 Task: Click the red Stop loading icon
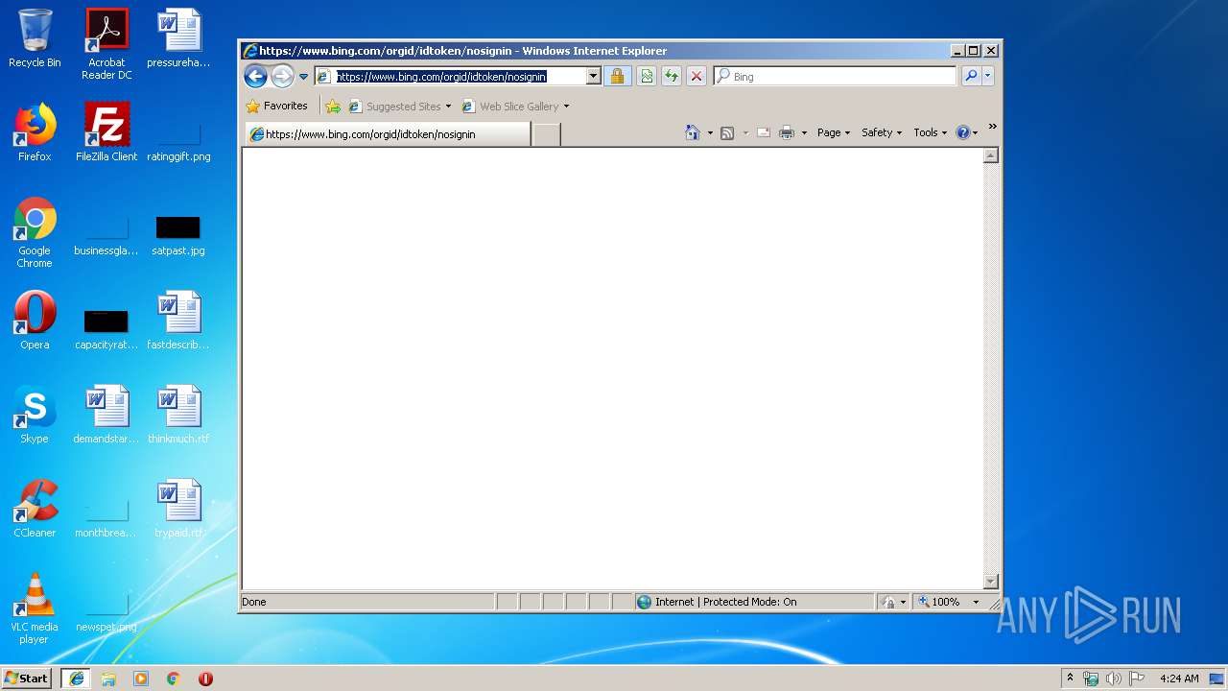click(x=697, y=77)
